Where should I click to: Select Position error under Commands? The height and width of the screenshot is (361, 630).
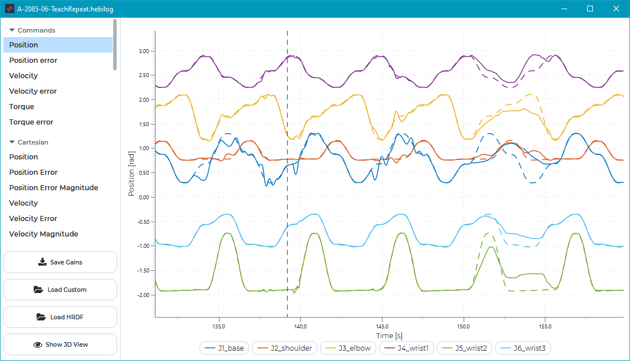click(x=33, y=61)
